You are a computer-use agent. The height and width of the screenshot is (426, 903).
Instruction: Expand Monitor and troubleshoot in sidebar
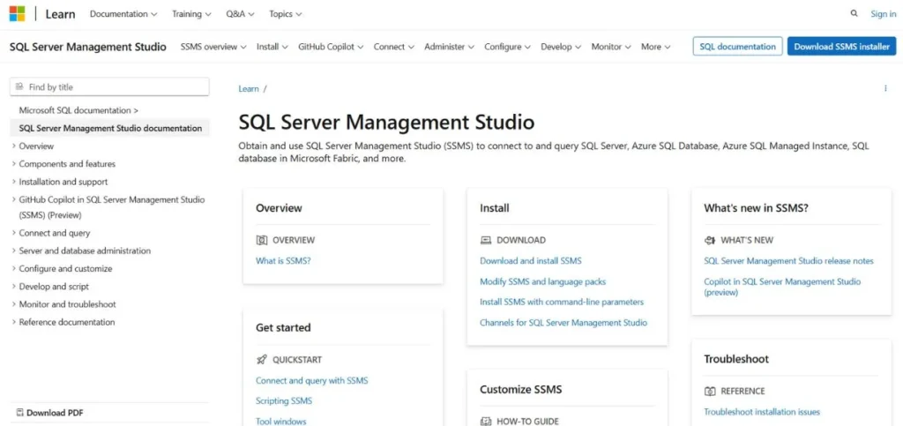point(67,304)
